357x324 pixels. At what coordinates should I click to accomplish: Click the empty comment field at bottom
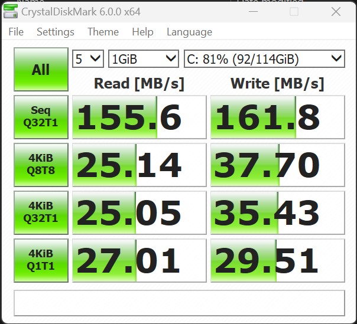coord(180,303)
